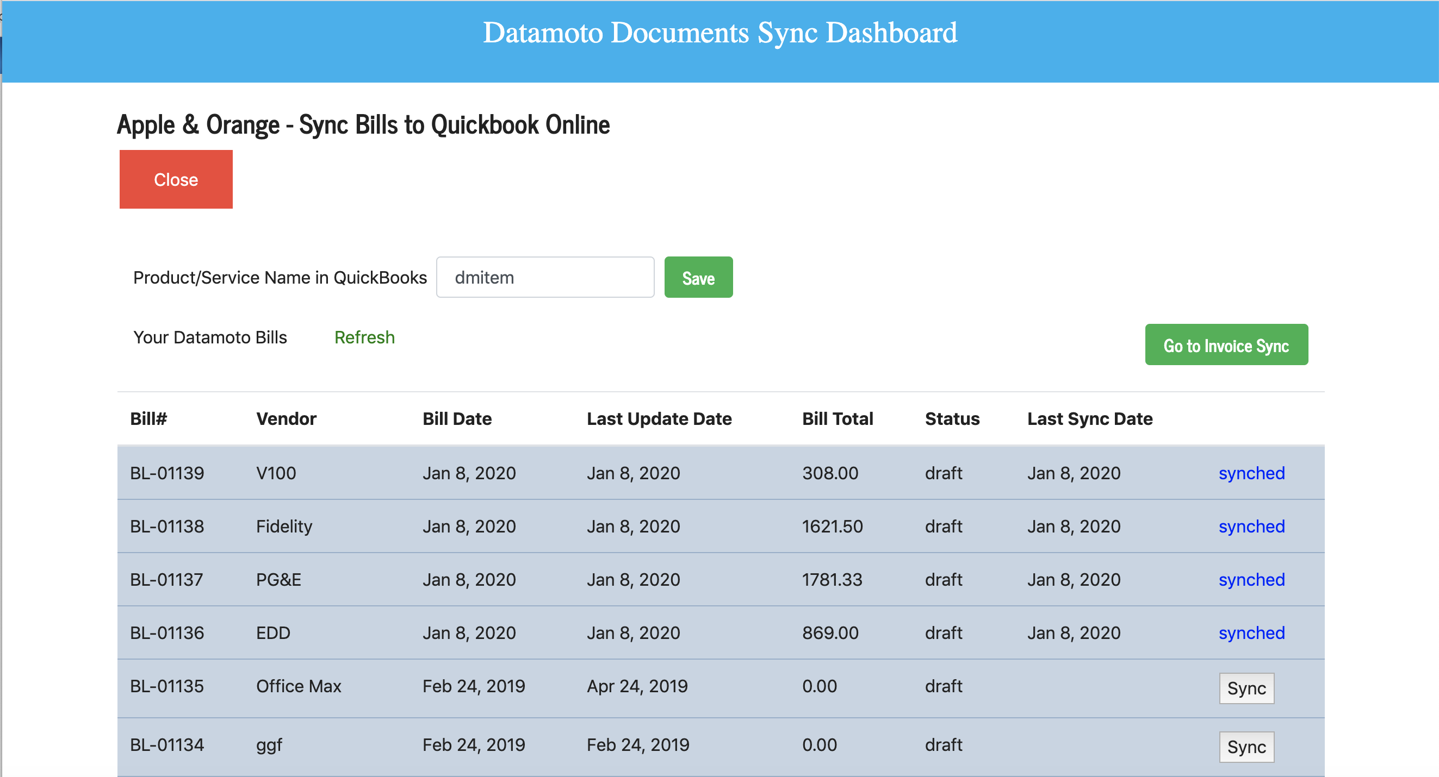Screen dimensions: 1439x777
Task: Open Go to Invoice Sync
Action: 1226,345
